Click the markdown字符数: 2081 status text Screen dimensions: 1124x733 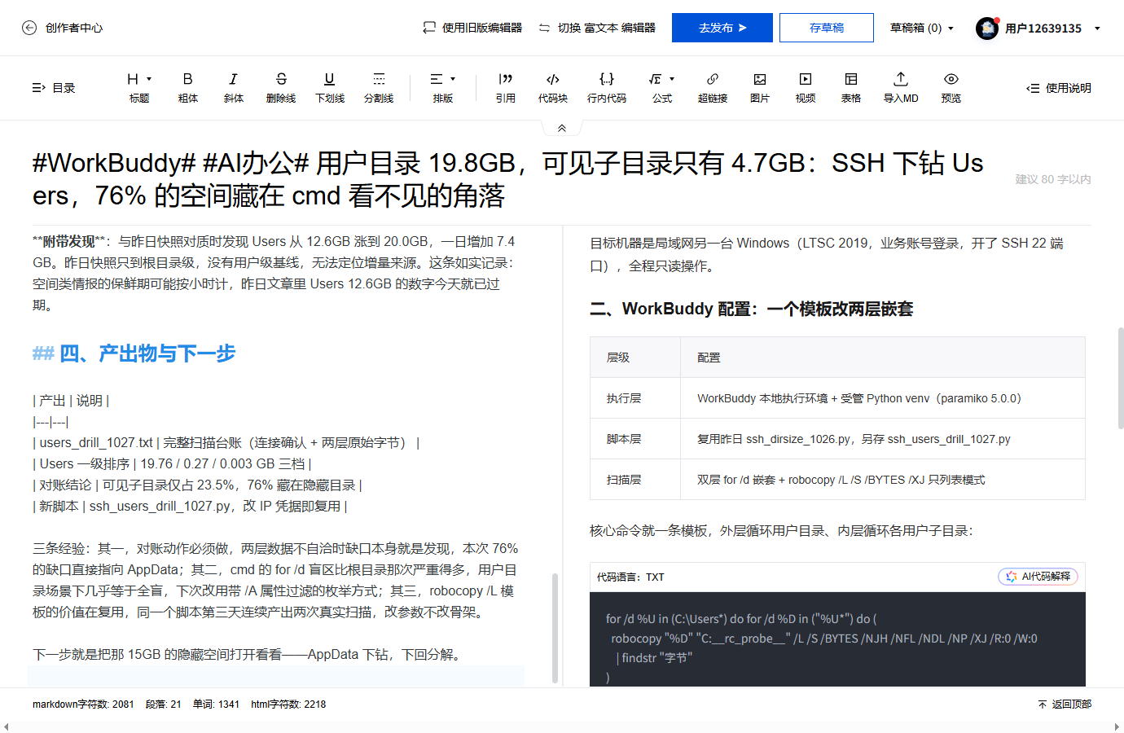[83, 704]
